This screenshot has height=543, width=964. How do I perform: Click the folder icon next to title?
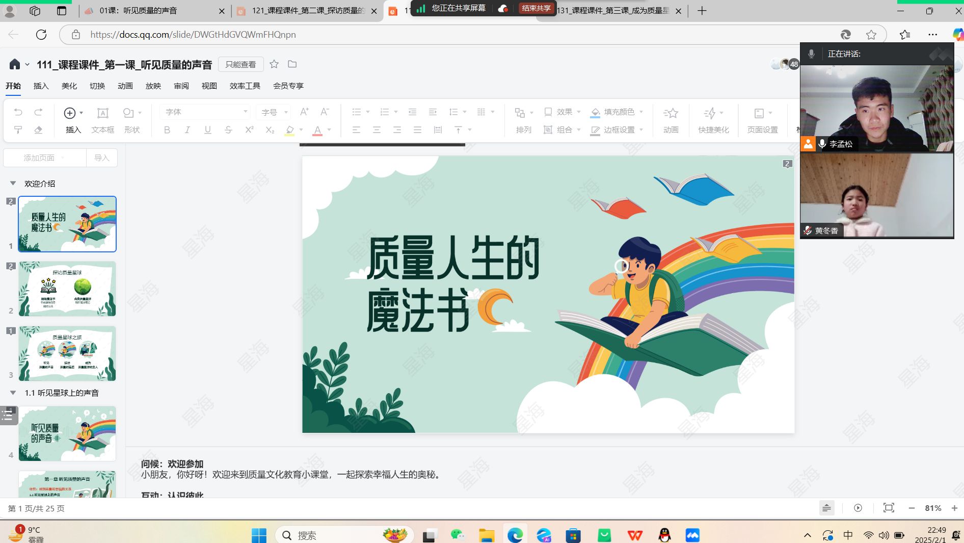pyautogui.click(x=292, y=64)
